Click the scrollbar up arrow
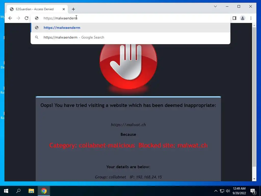The height and width of the screenshot is (196, 261). click(x=254, y=25)
